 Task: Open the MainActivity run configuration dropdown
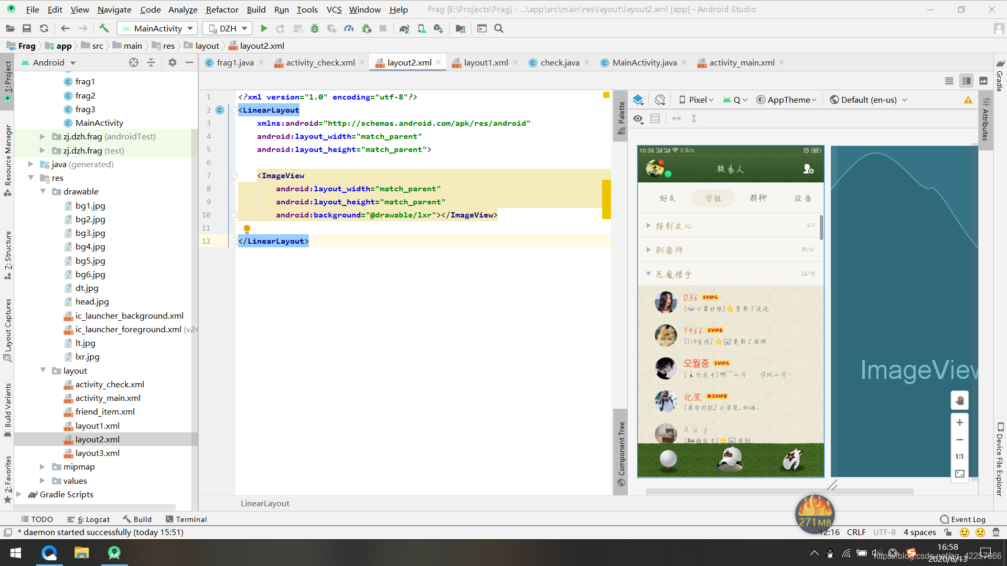(157, 28)
